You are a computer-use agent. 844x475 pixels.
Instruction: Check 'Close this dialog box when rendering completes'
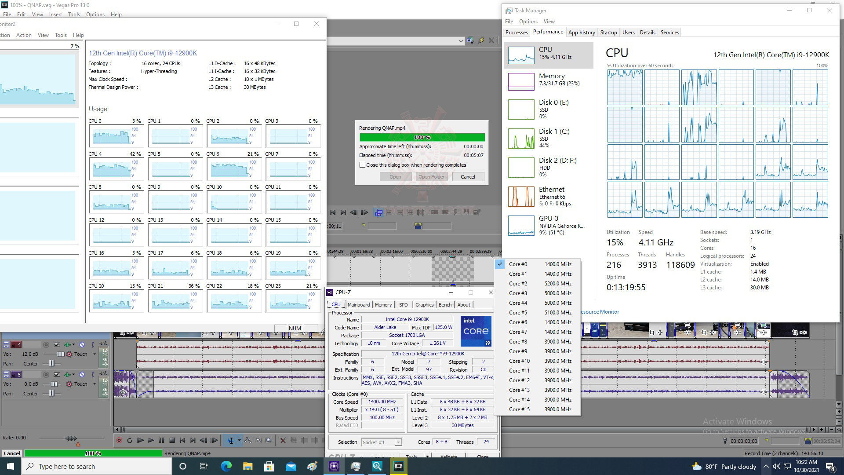(362, 165)
